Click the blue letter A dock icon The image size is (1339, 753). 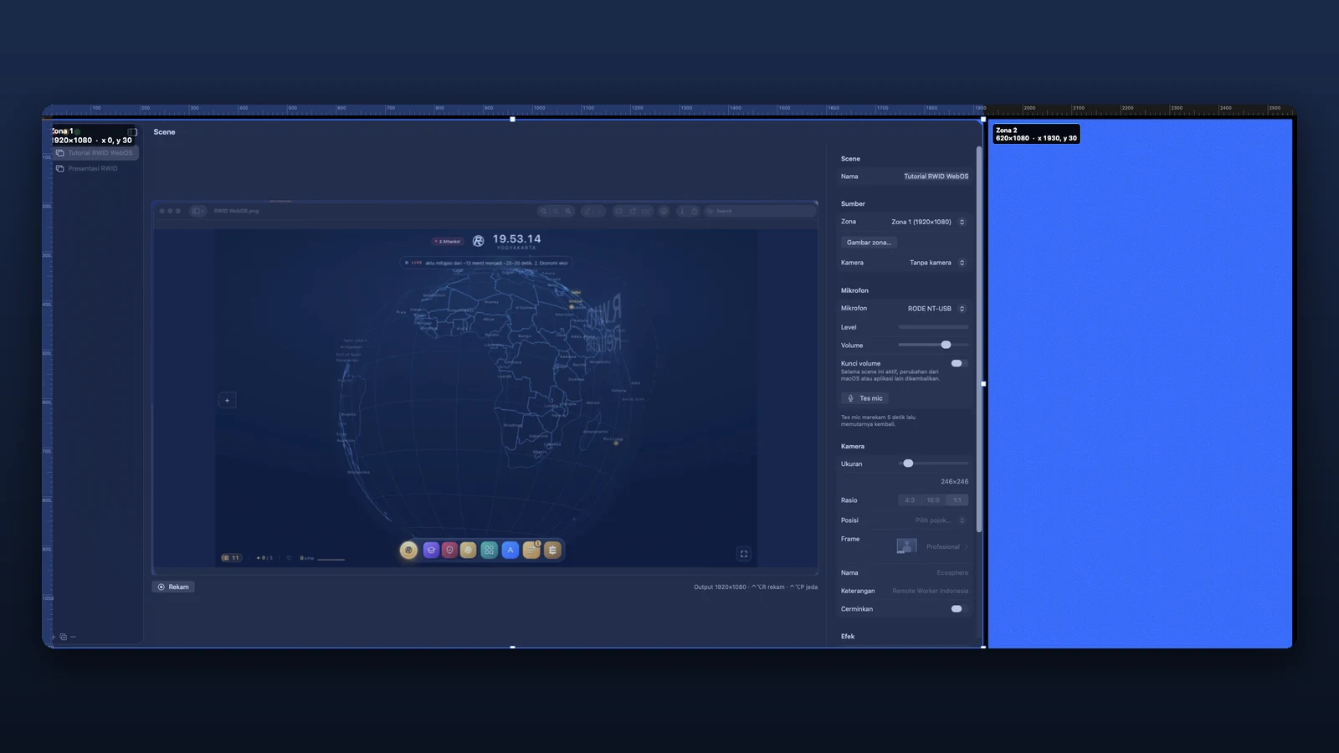(x=510, y=551)
